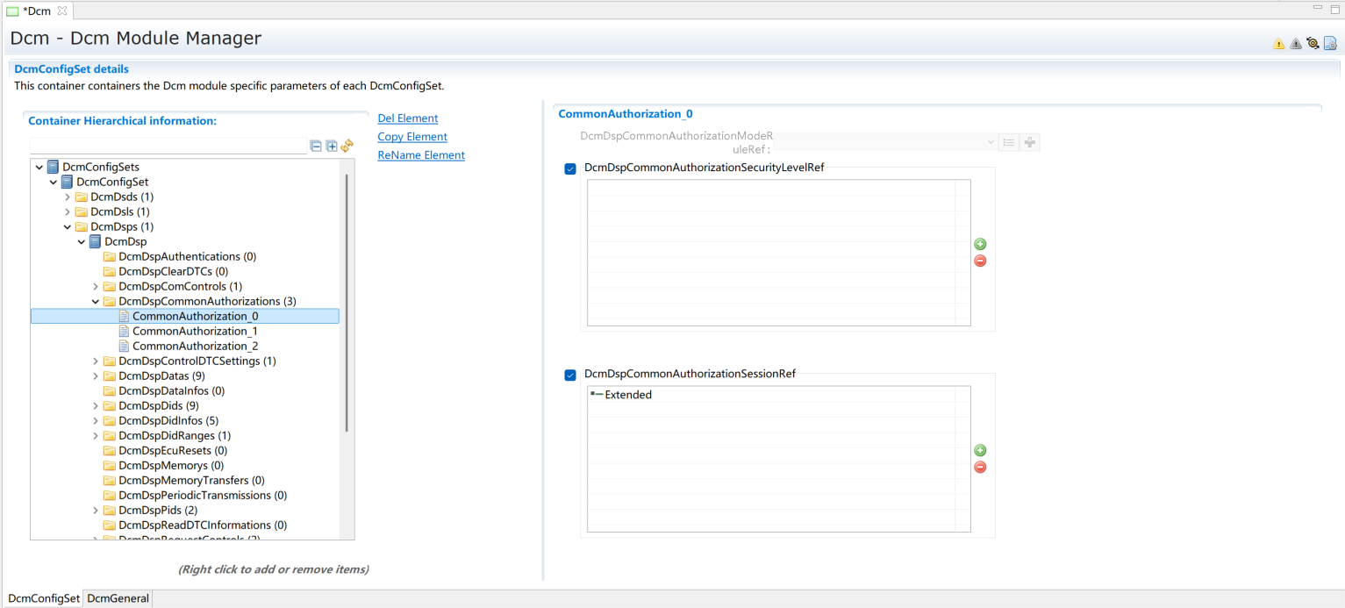Image resolution: width=1345 pixels, height=608 pixels.
Task: Select CommonAuthorization_2 in the tree
Action: tap(195, 347)
